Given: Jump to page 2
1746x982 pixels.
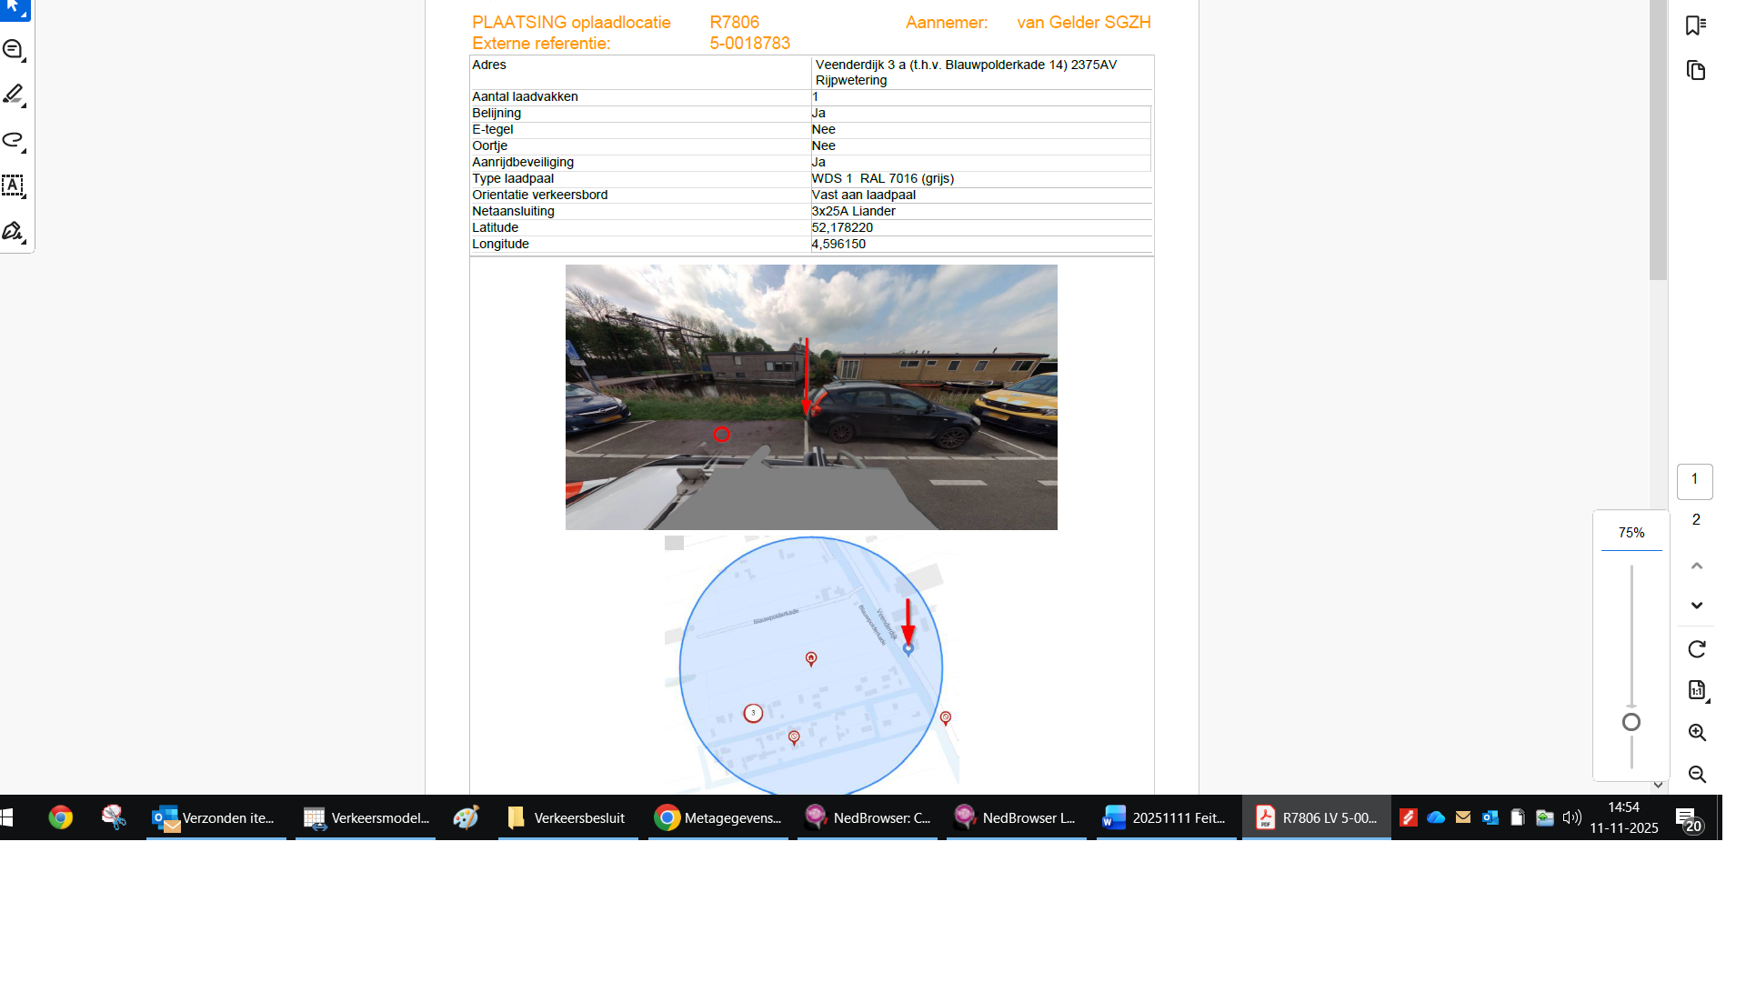Looking at the screenshot, I should pyautogui.click(x=1695, y=520).
